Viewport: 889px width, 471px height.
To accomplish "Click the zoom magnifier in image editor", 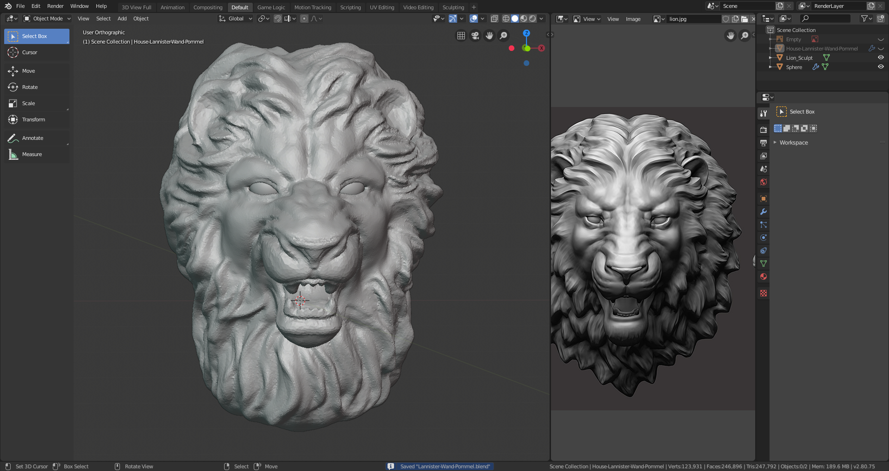I will coord(745,36).
